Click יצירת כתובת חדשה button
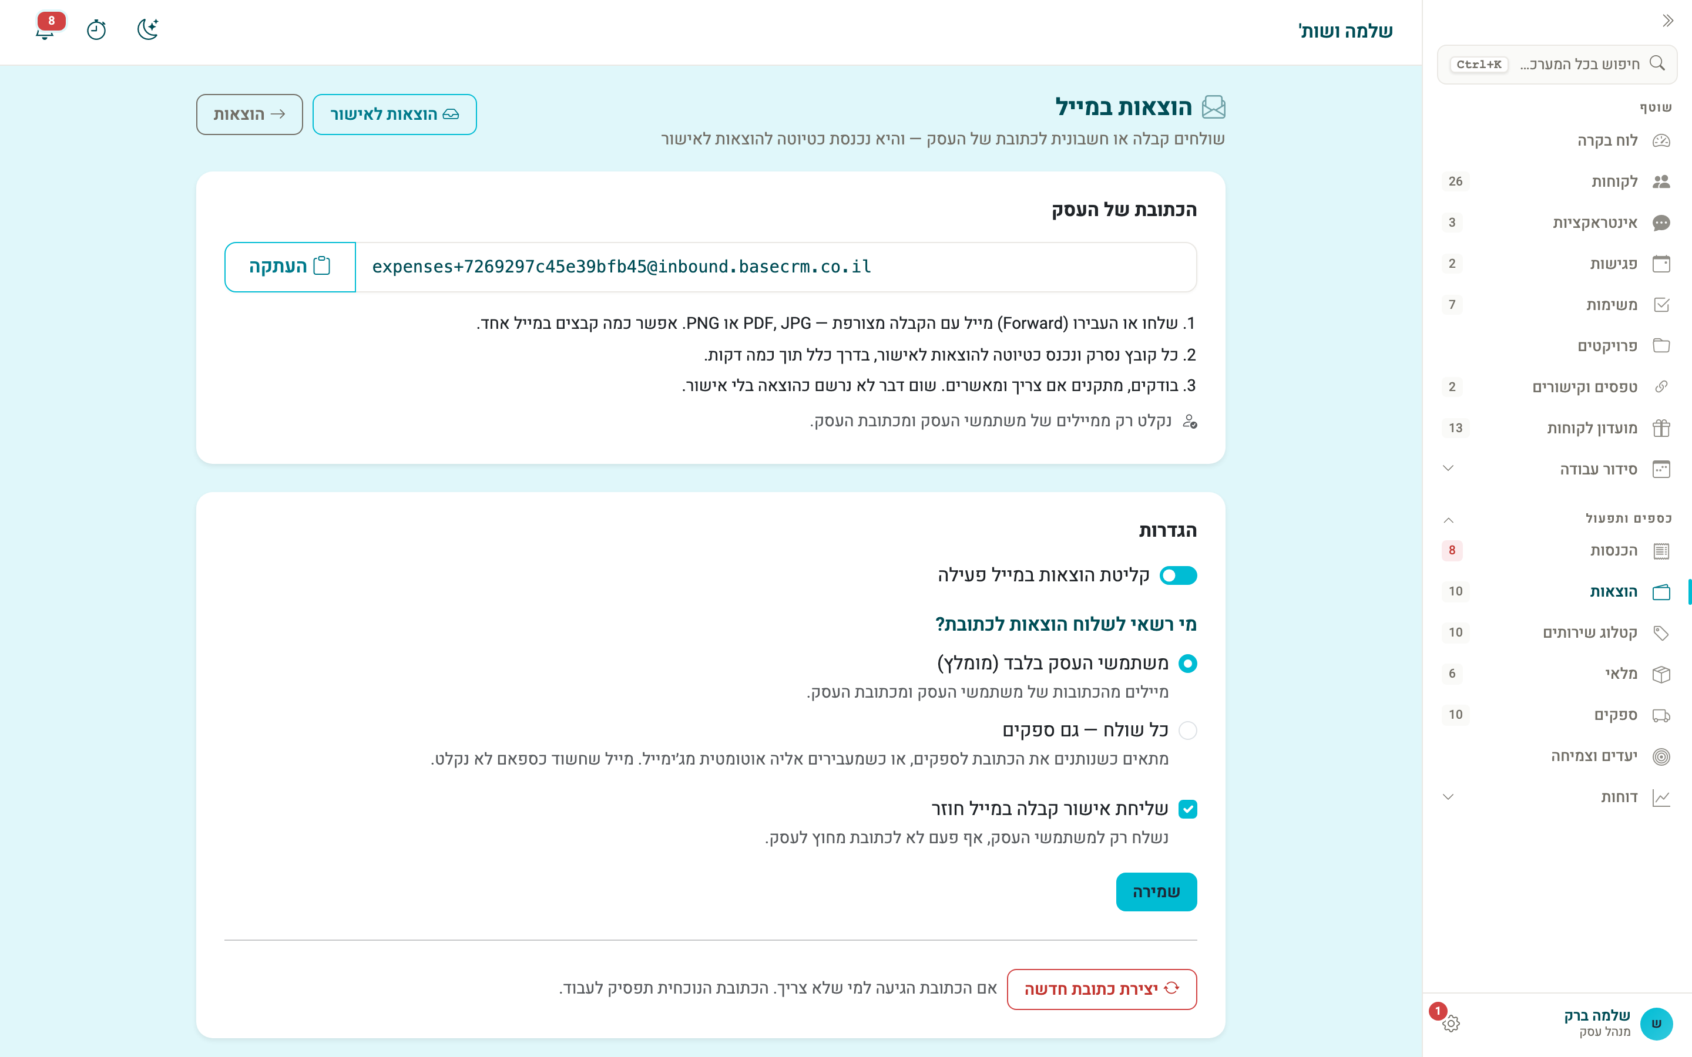1692x1057 pixels. pos(1102,989)
